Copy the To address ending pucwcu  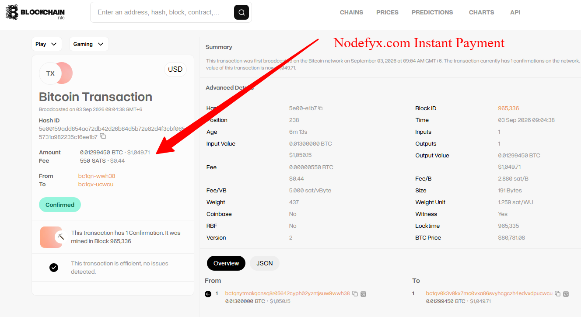558,293
